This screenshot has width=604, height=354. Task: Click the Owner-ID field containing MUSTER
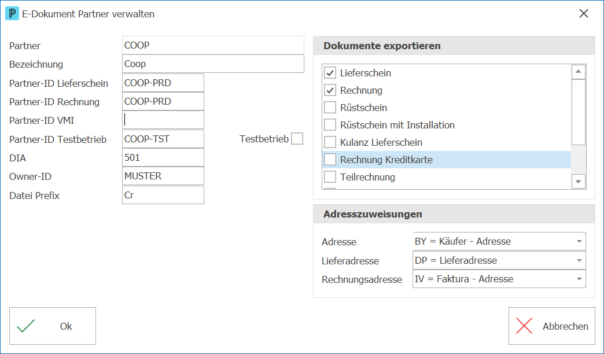click(163, 176)
